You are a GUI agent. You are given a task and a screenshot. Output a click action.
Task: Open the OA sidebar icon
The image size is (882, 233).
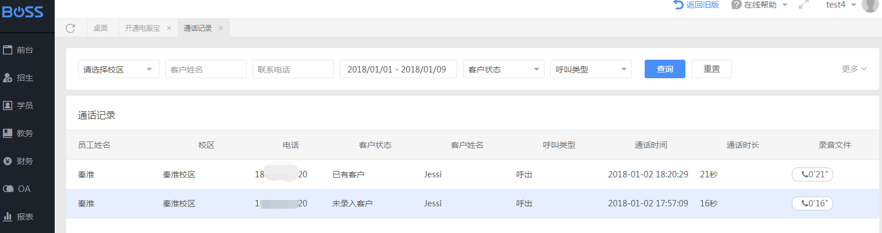tap(8, 189)
